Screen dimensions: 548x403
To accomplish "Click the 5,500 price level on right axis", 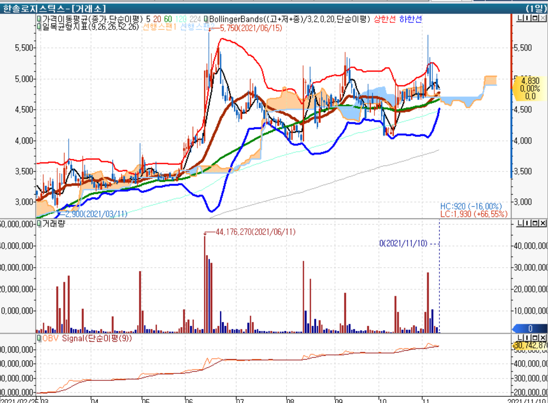I will coord(523,48).
